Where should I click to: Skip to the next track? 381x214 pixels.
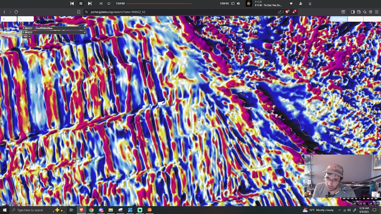(90, 4)
